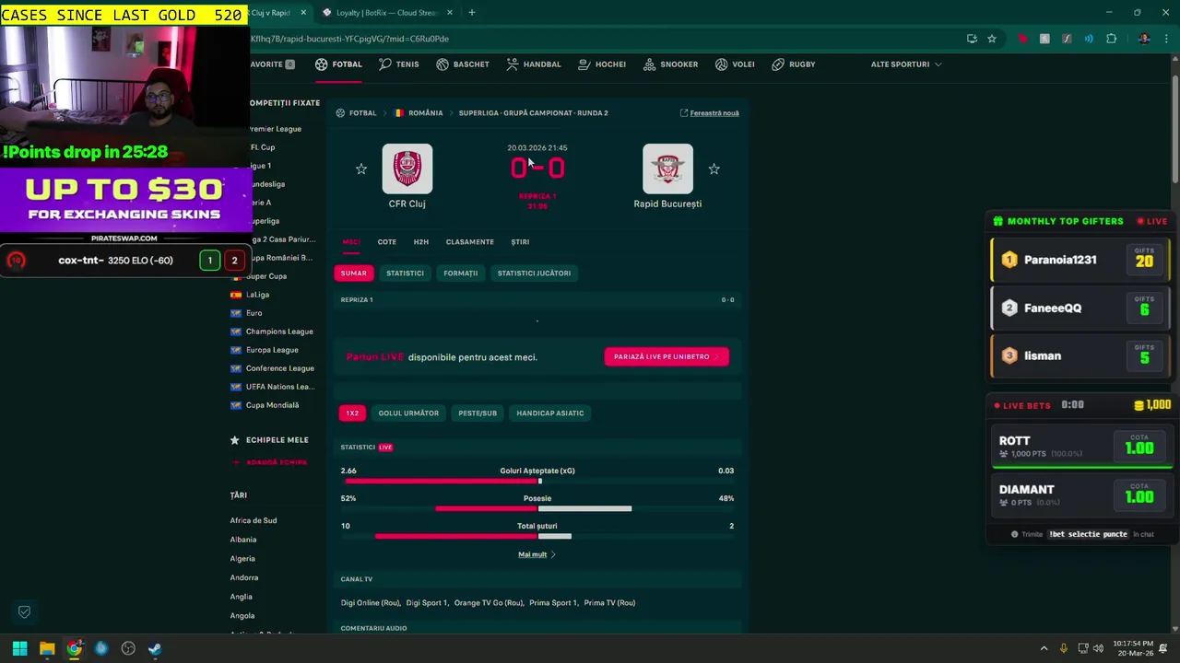Select the Snooker sport icon
Image resolution: width=1180 pixels, height=663 pixels.
[x=670, y=64]
